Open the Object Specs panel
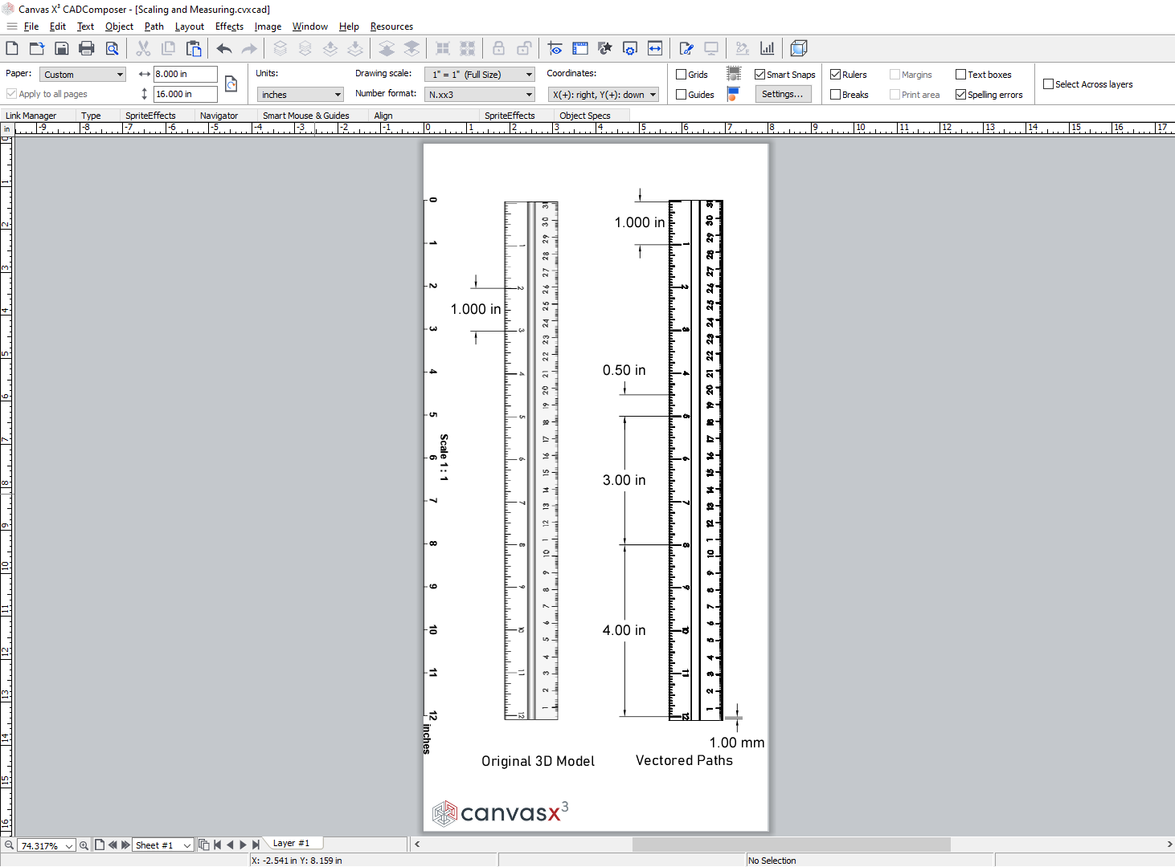 tap(584, 116)
